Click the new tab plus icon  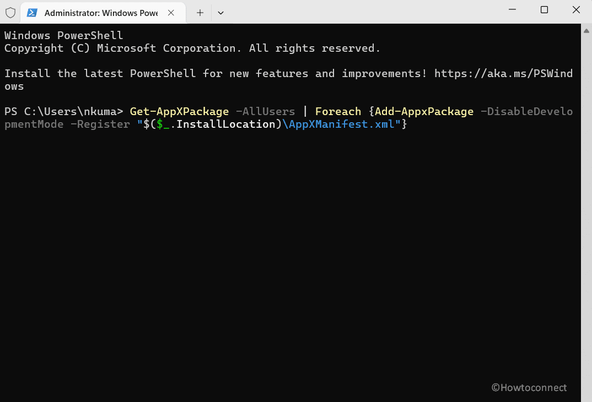[x=199, y=12]
